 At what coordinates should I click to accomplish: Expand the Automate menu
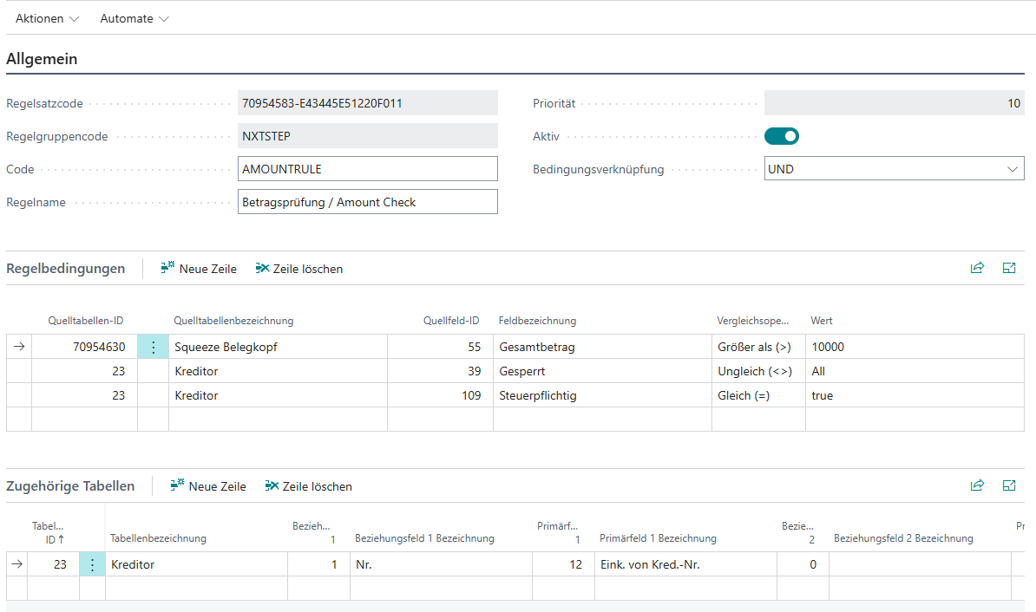pyautogui.click(x=134, y=18)
